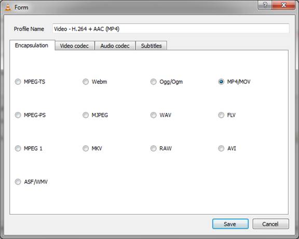Pick RAW encapsulation
299x239 pixels.
(153, 148)
